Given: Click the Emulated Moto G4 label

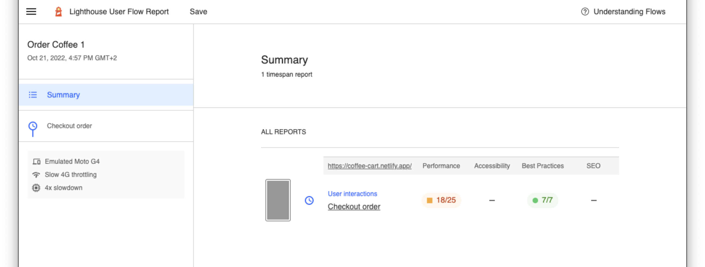Looking at the screenshot, I should coord(72,162).
